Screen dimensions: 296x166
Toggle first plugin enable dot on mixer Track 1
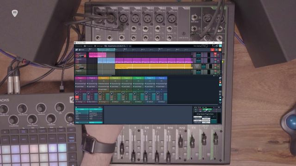click(76, 84)
